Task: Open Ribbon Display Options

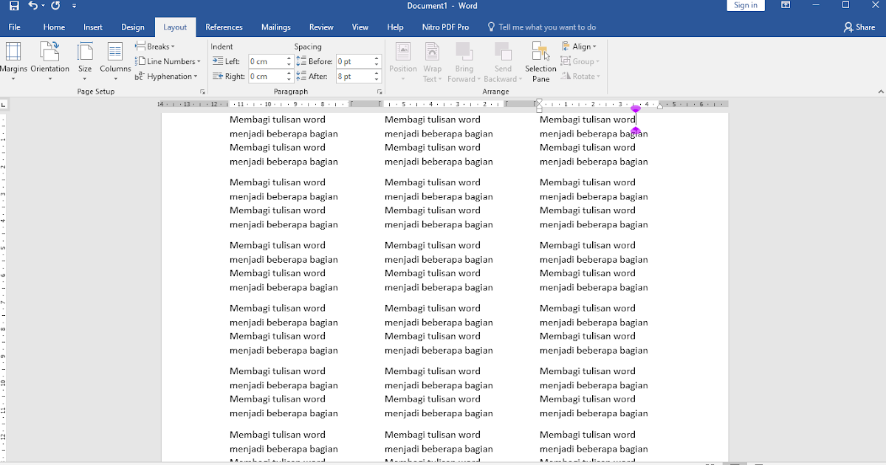Action: (786, 5)
